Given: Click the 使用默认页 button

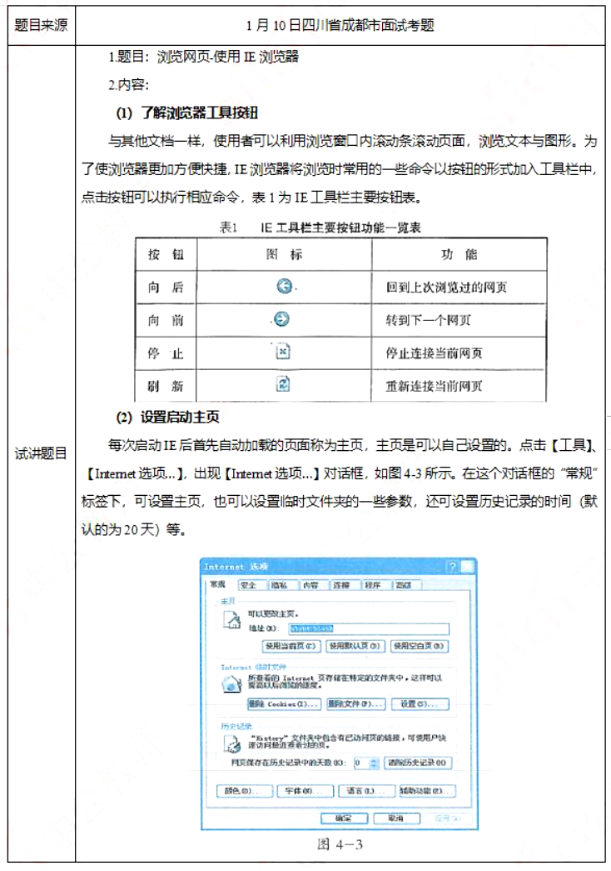Looking at the screenshot, I should (x=355, y=646).
